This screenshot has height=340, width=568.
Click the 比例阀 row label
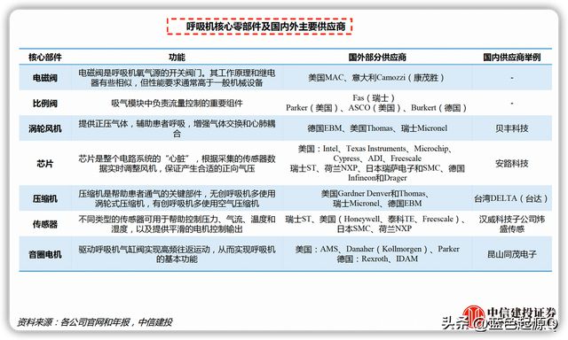45,104
